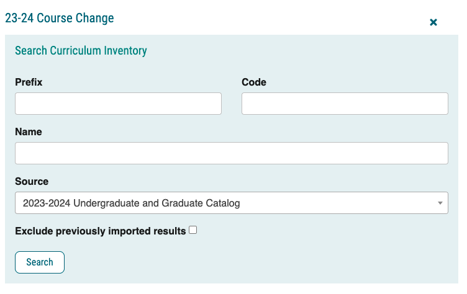Click the Exclude previously imported results label
This screenshot has height=294, width=467.
coord(100,231)
